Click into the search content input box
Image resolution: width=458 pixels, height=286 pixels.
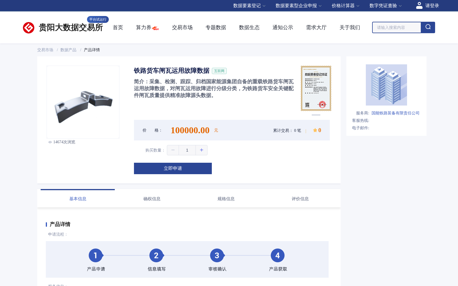click(397, 27)
